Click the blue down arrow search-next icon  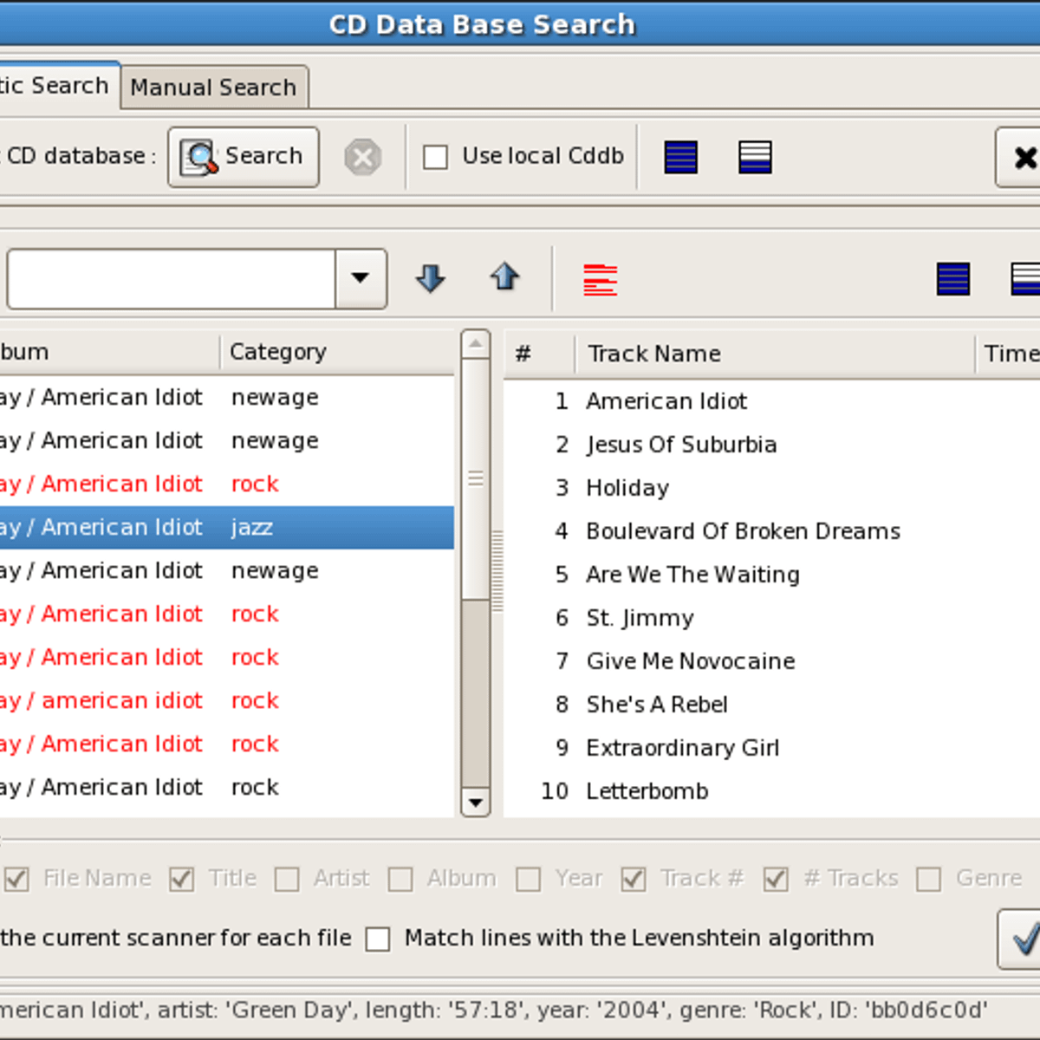click(x=430, y=279)
